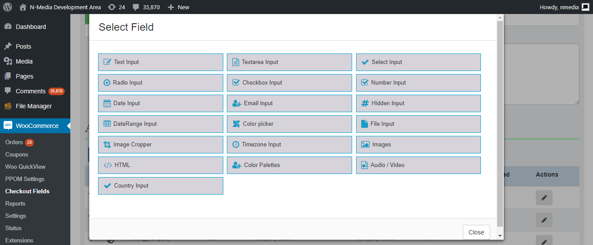
Task: Click the comments bubble icon in admin bar
Action: (136, 7)
